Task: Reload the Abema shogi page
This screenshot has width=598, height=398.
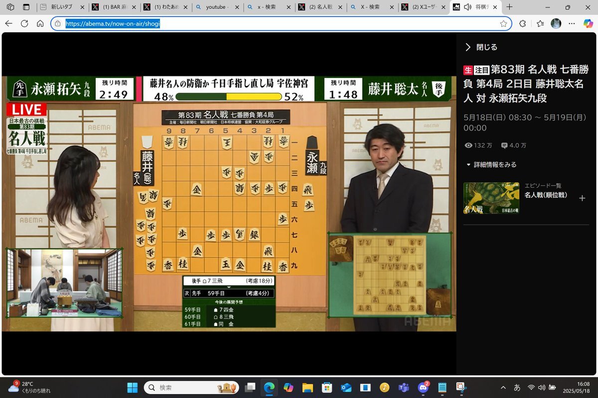Action: coord(24,23)
